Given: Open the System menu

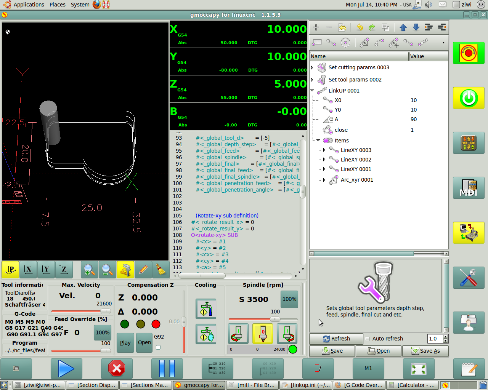Looking at the screenshot, I should pyautogui.click(x=80, y=5).
